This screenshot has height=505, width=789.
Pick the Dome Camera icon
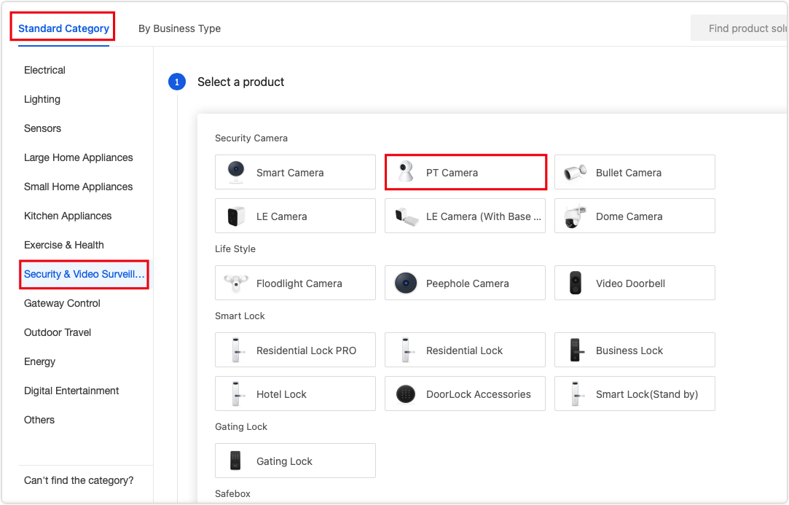tap(574, 216)
